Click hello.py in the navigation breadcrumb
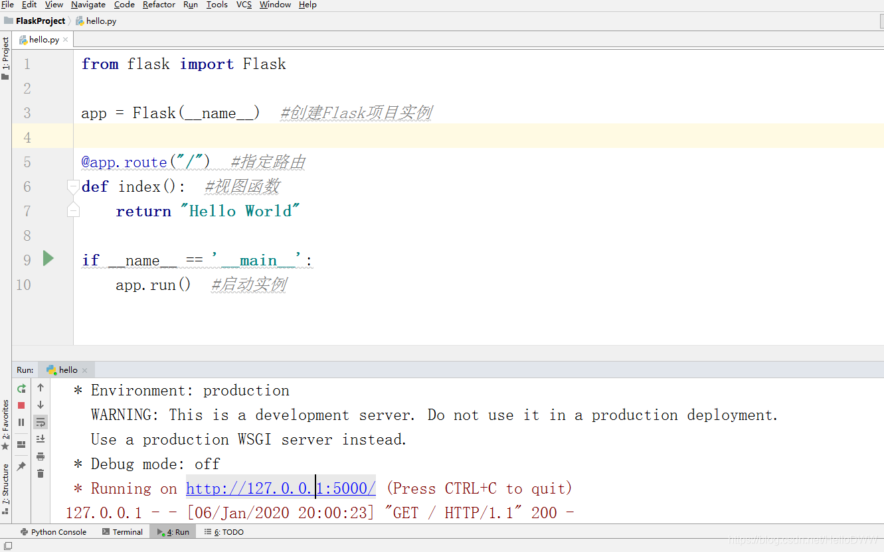 [96, 21]
